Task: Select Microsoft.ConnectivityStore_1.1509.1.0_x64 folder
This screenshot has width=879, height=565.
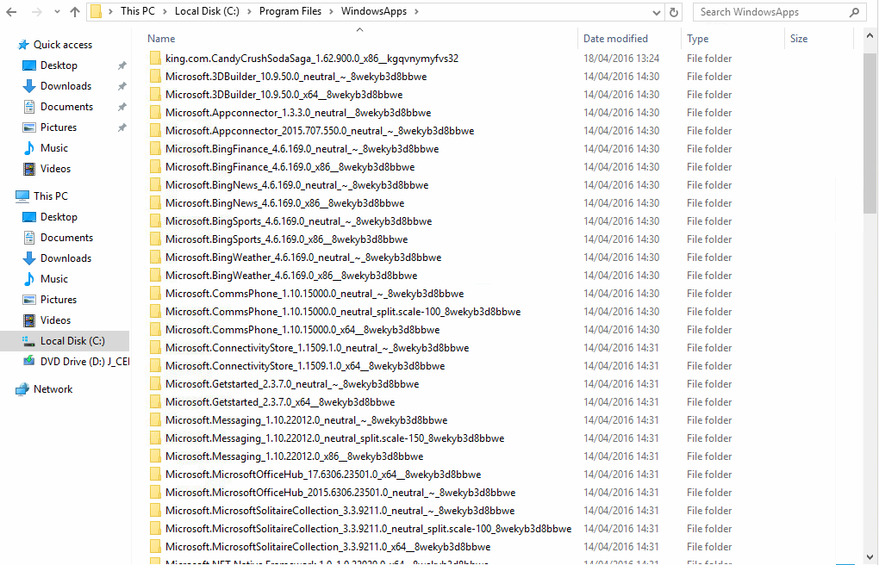Action: tap(305, 366)
